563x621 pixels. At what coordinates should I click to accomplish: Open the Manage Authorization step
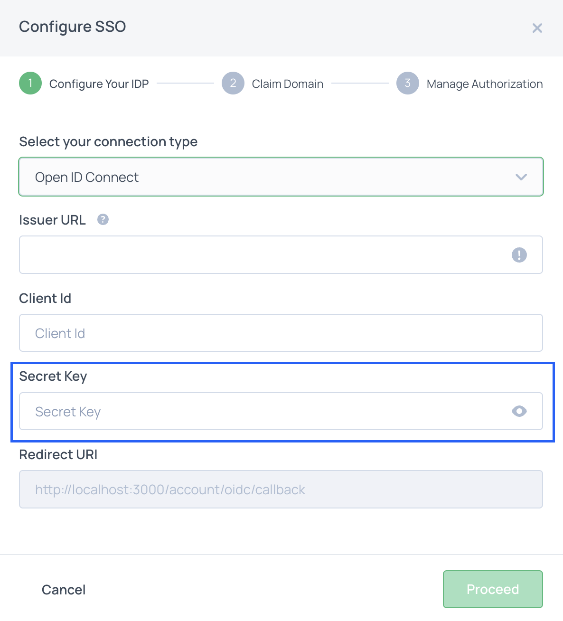coord(407,83)
